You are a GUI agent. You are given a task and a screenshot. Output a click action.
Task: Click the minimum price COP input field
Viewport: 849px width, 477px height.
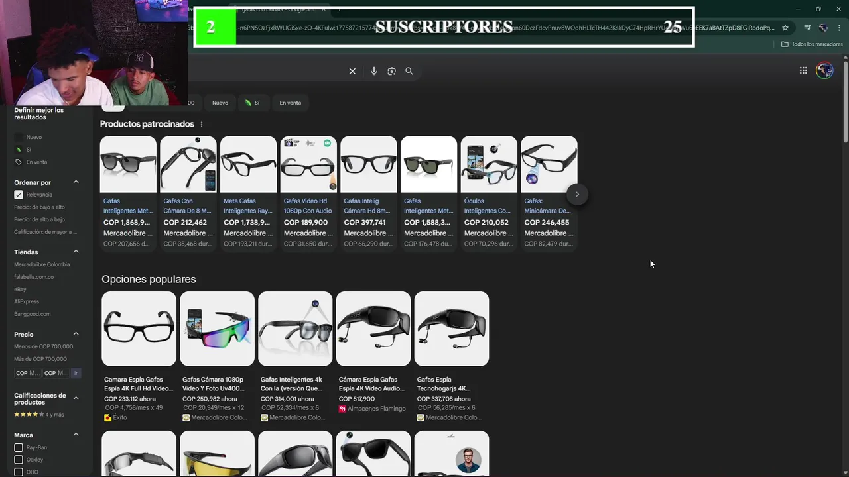tap(28, 373)
